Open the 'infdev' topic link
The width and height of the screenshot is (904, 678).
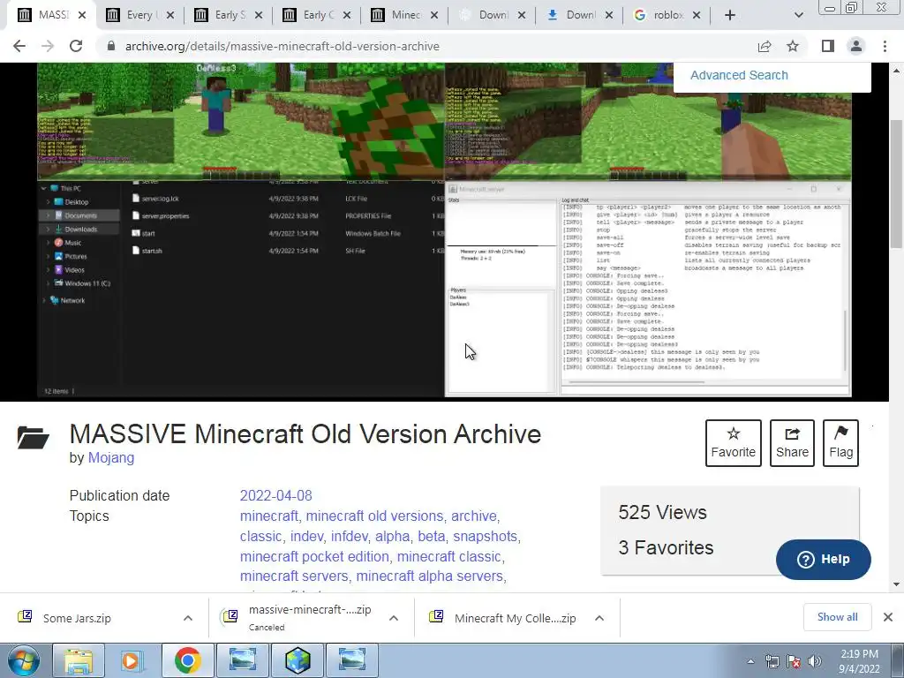350,536
